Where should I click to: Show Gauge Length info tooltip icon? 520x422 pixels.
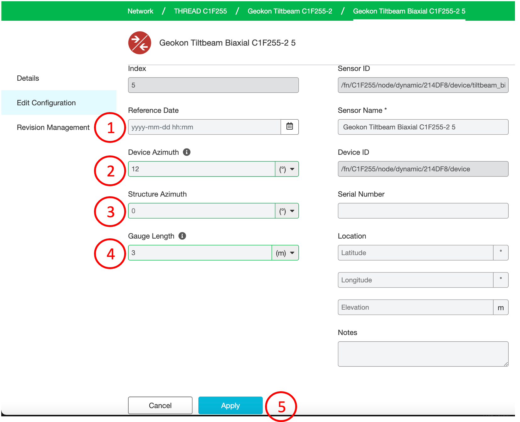(x=182, y=236)
